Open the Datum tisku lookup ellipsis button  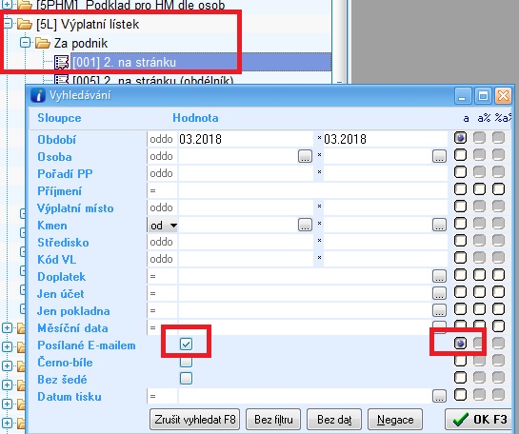439,396
